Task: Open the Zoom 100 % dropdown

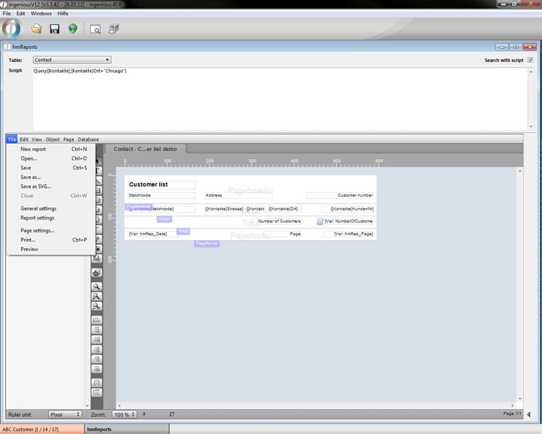Action: click(x=124, y=414)
